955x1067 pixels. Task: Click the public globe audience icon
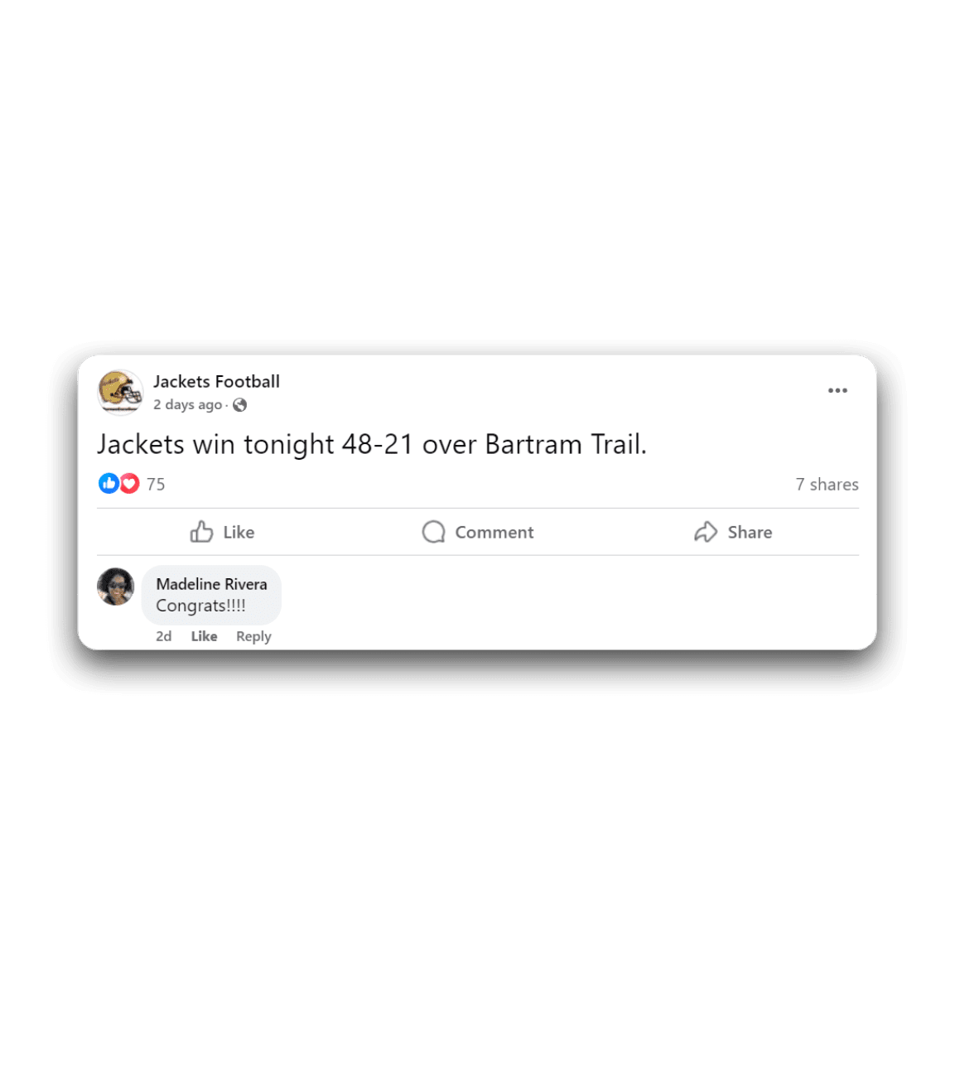point(240,405)
